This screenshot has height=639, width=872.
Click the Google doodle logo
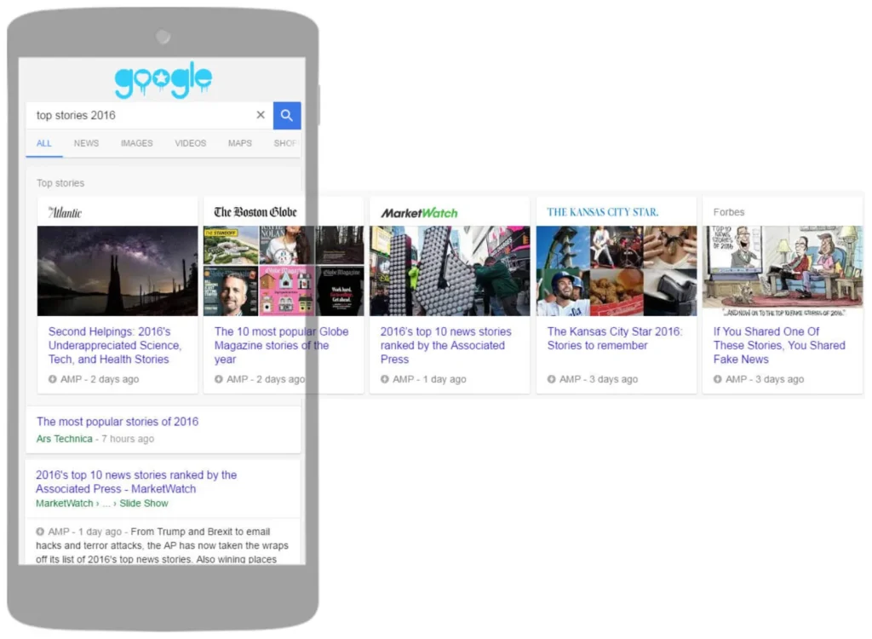point(163,81)
